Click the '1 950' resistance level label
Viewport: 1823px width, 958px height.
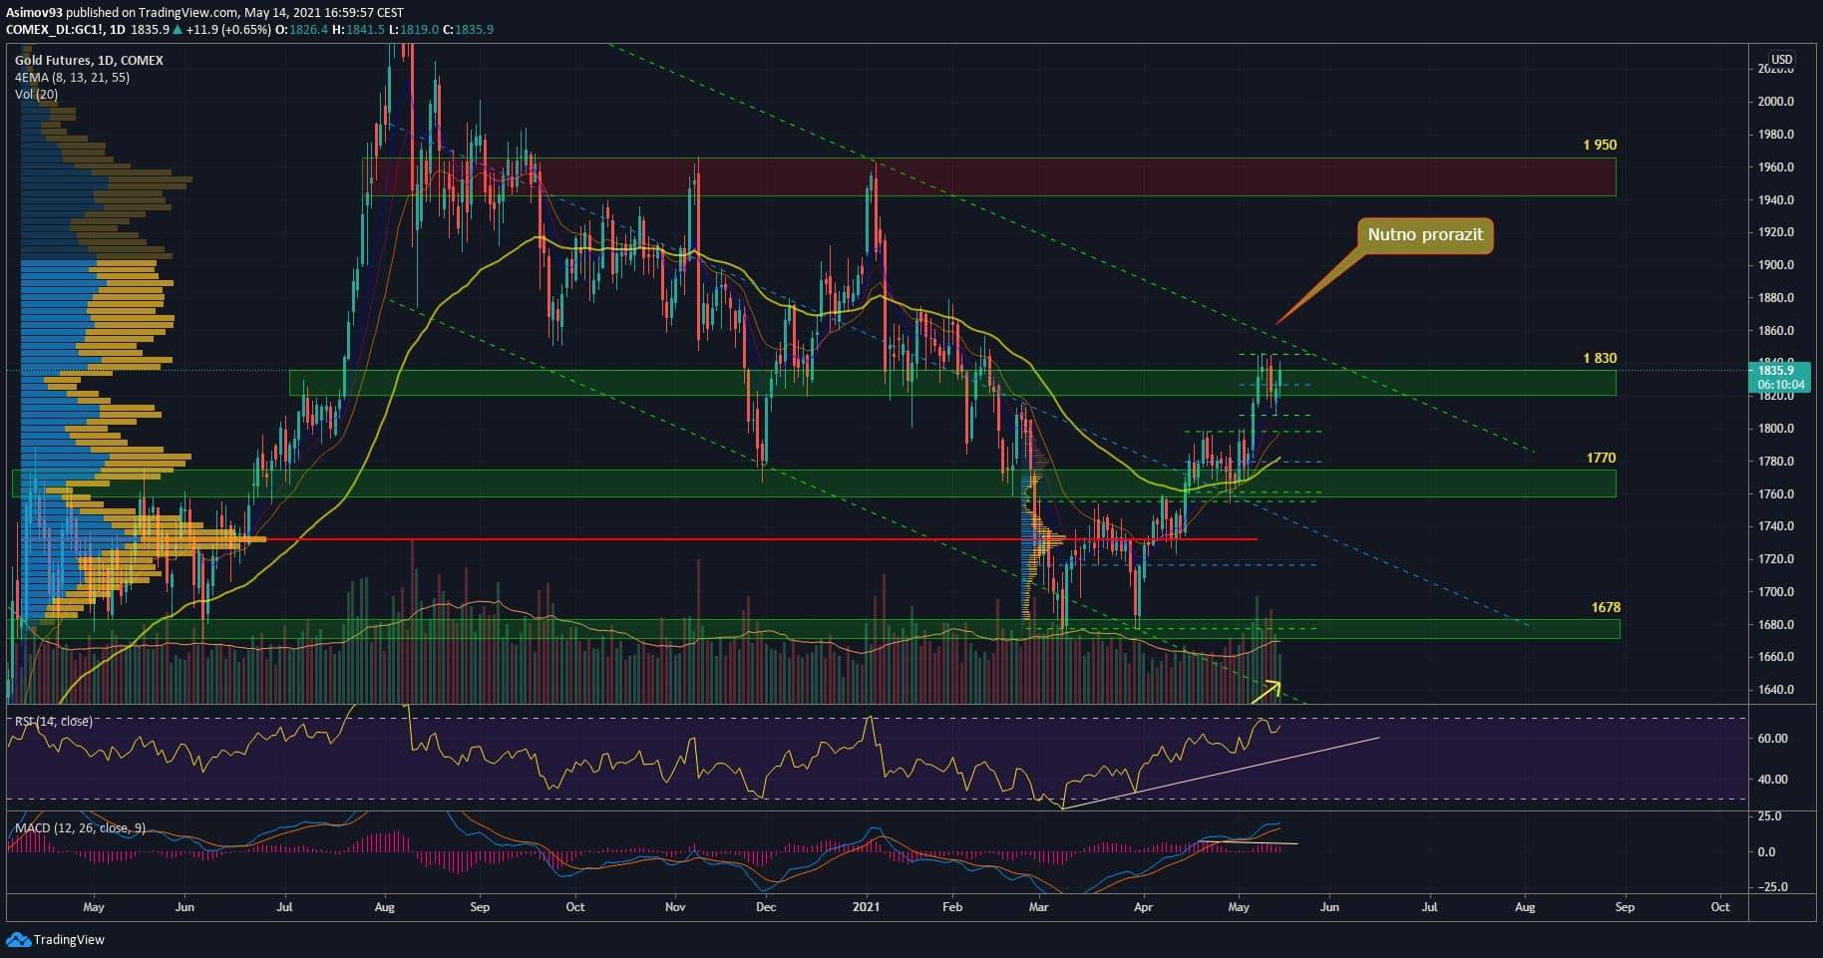tap(1600, 145)
